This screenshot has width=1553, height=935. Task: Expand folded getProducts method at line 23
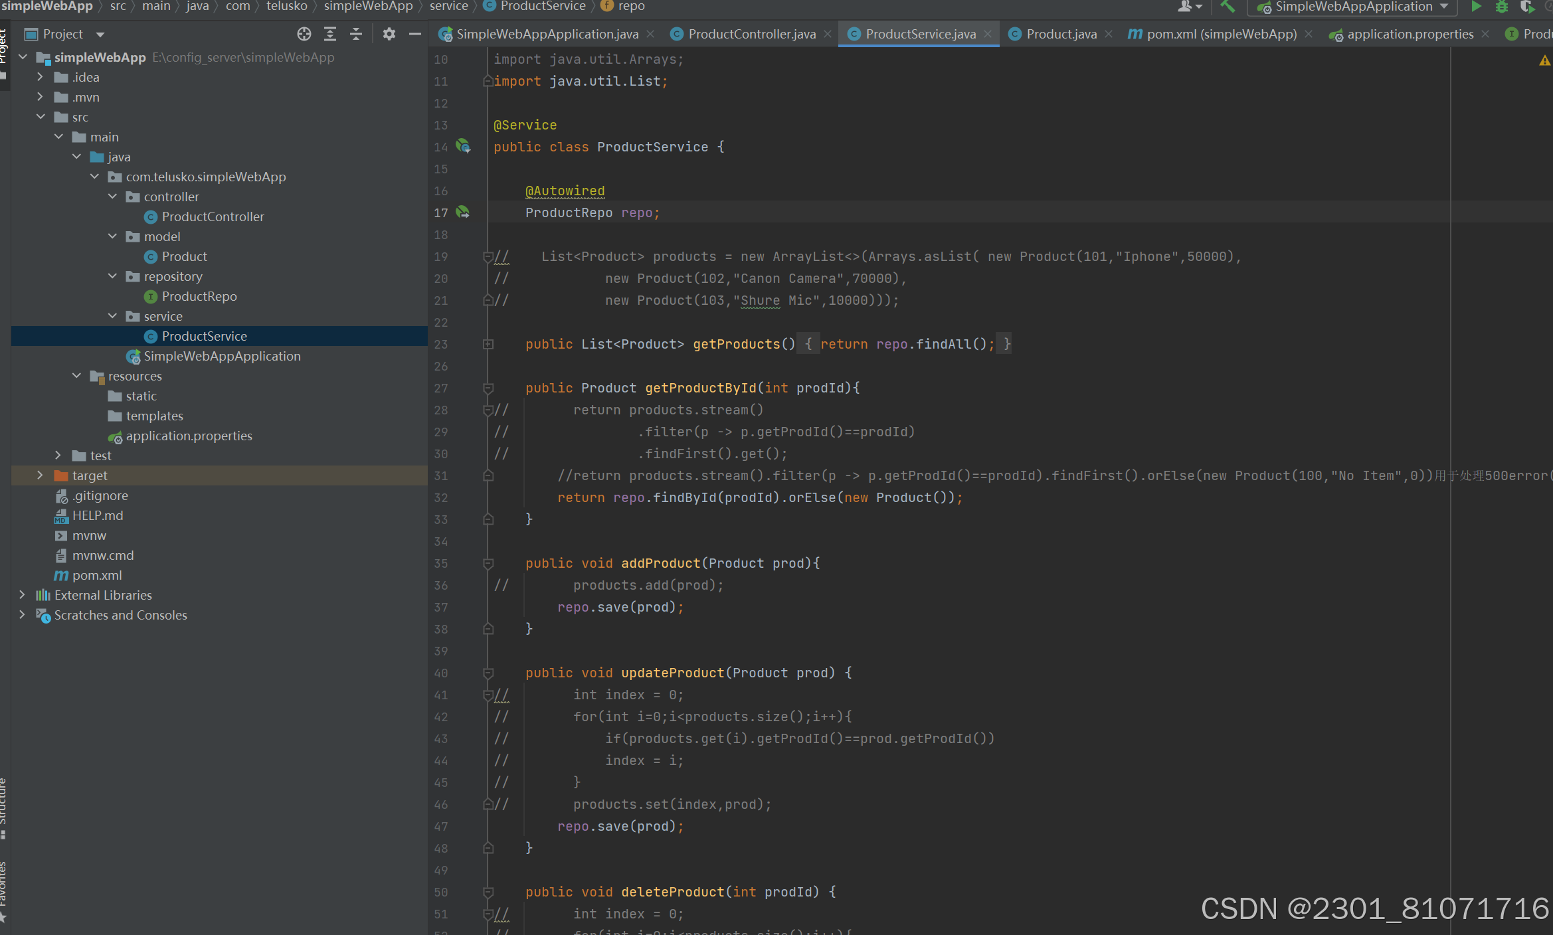coord(488,344)
